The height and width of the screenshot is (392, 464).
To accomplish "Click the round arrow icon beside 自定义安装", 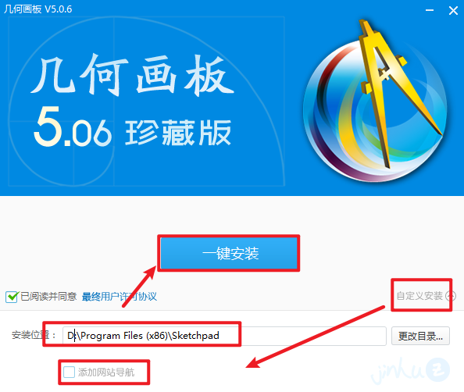I will [450, 295].
